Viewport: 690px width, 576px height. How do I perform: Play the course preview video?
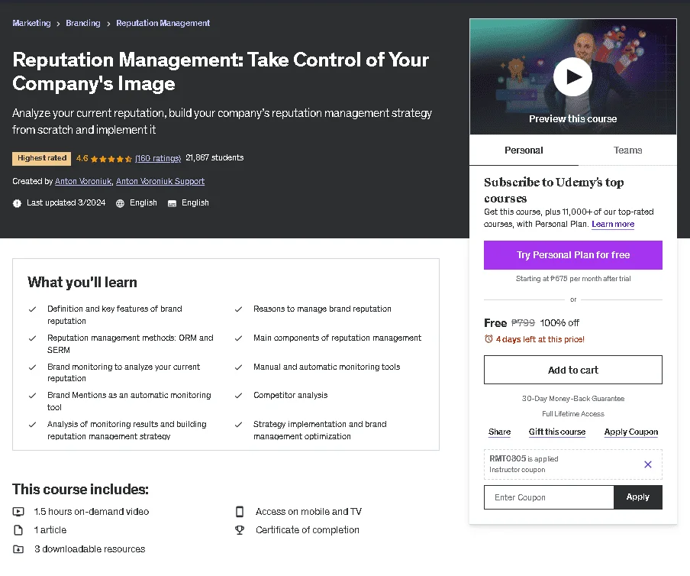[572, 76]
